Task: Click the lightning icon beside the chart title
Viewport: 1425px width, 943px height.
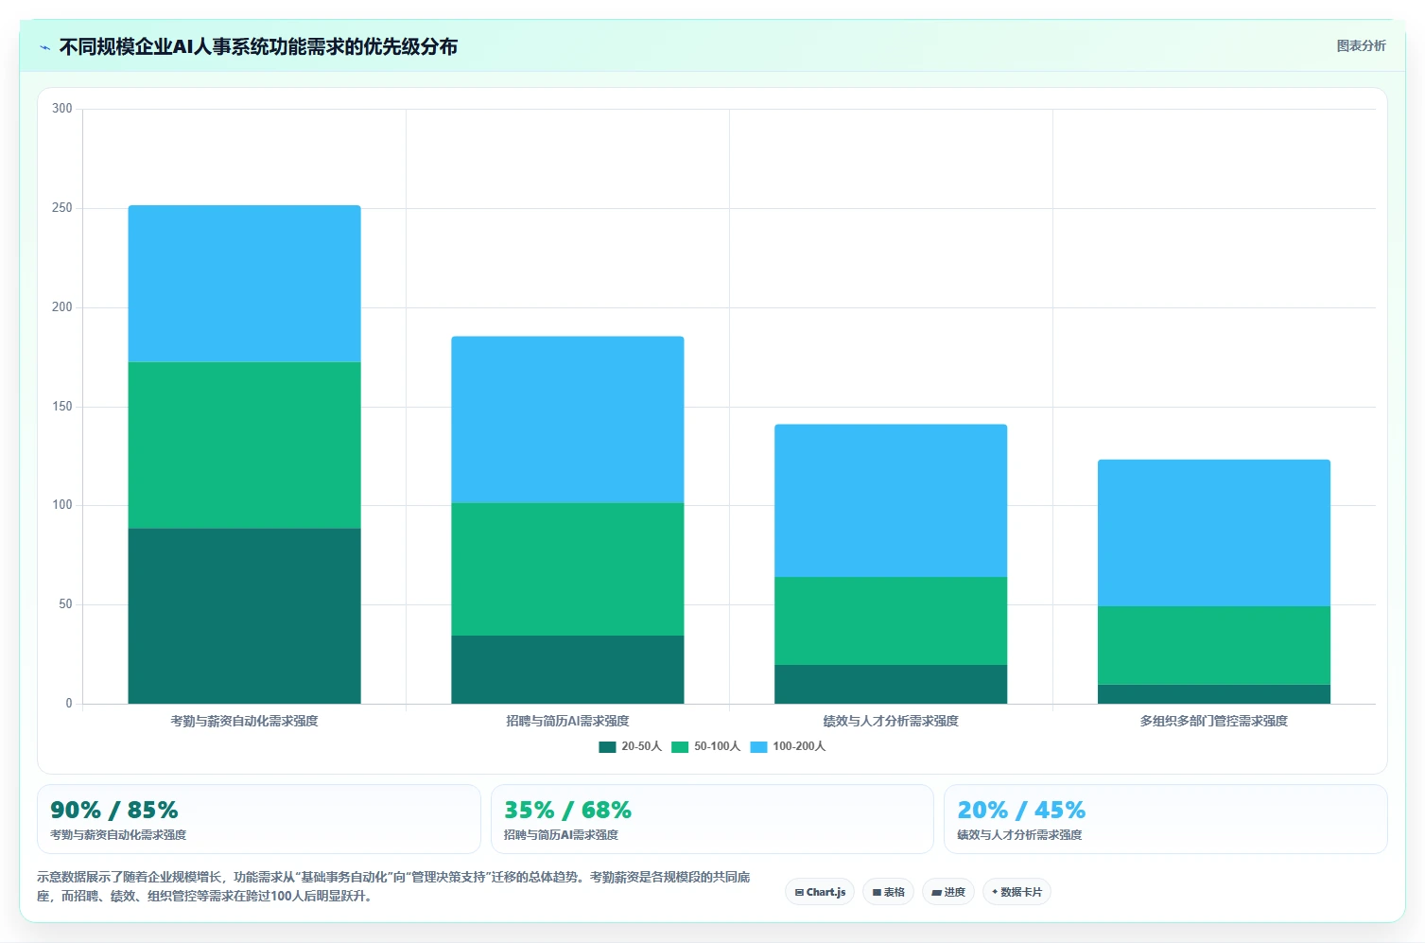Action: click(44, 47)
